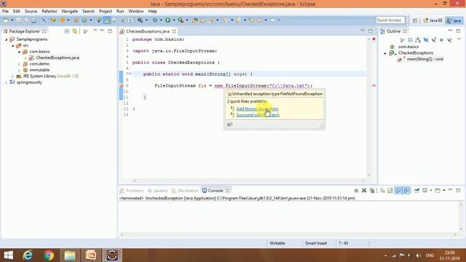Click Surround with try/catch quick fix

pos(258,115)
